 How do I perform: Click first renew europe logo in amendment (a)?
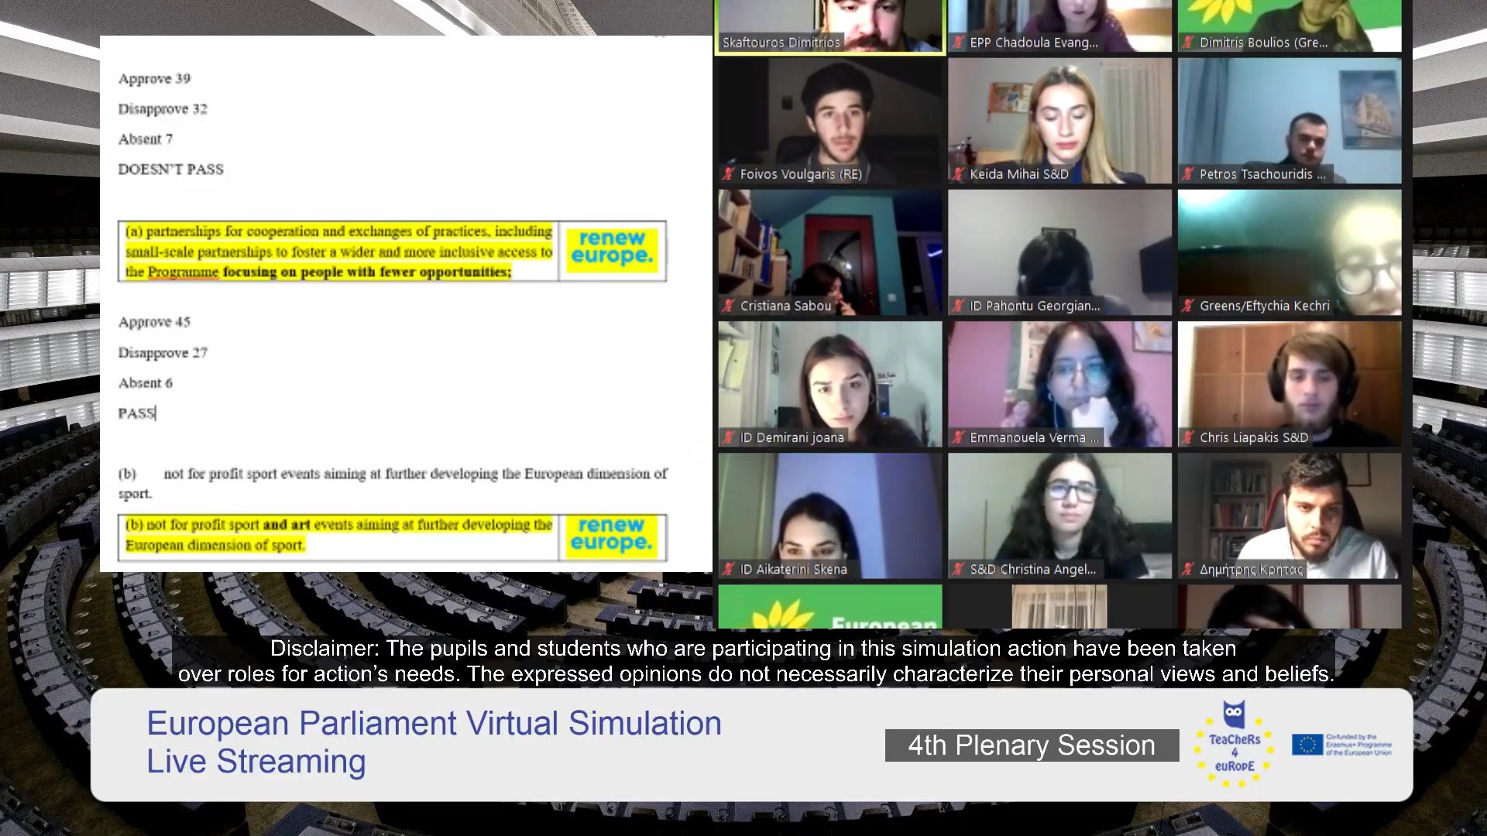click(612, 249)
